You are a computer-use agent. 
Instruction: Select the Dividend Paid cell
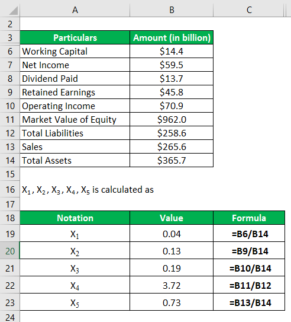pos(75,79)
